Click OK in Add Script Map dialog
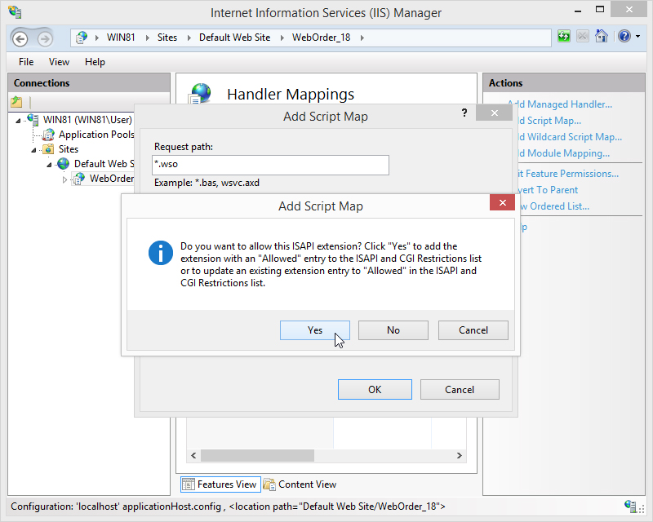The width and height of the screenshot is (653, 522). coord(375,389)
